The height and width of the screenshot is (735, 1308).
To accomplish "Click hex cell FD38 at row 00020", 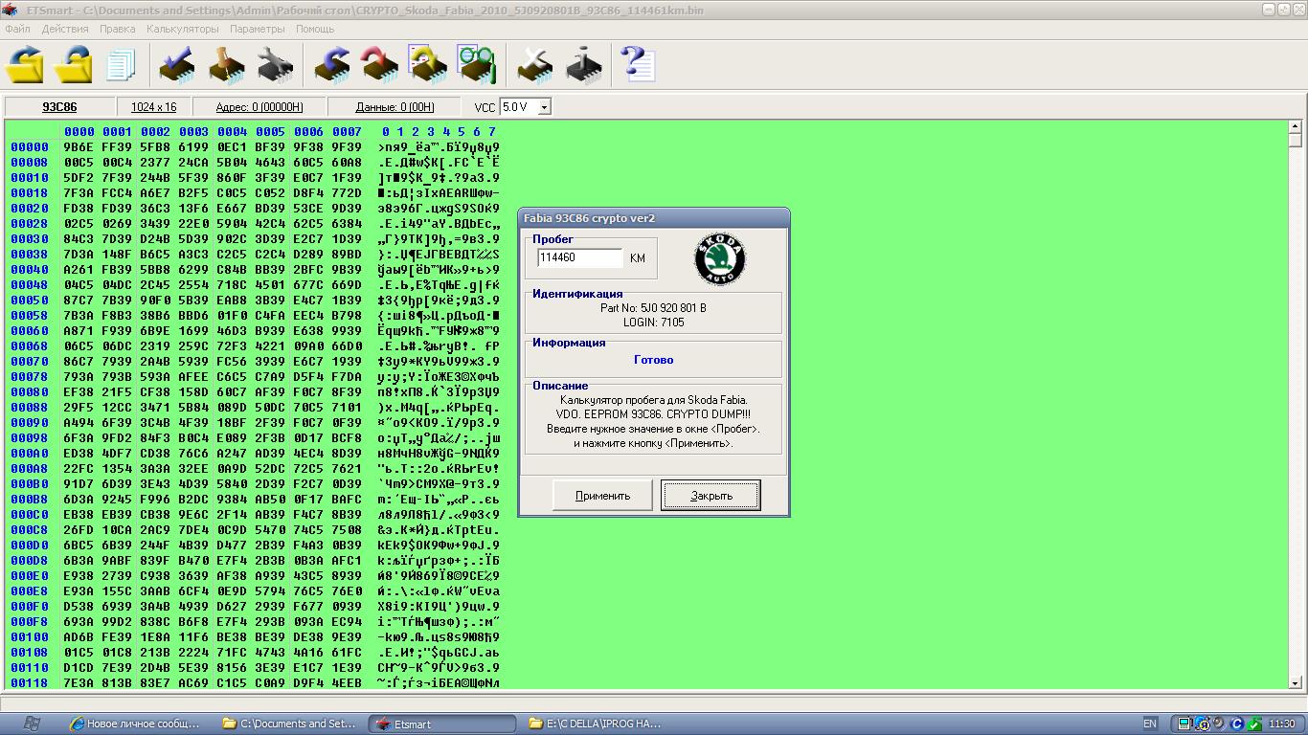I will (x=79, y=209).
